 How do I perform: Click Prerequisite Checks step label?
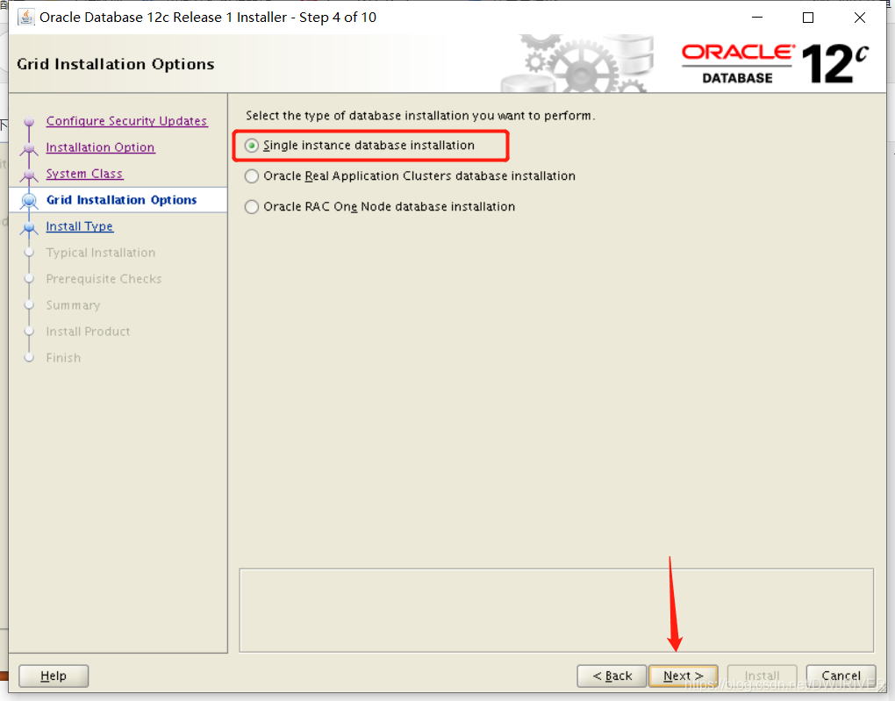point(104,279)
